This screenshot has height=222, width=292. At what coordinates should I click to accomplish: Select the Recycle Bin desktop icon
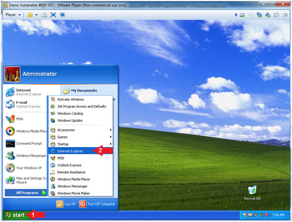[252, 193]
